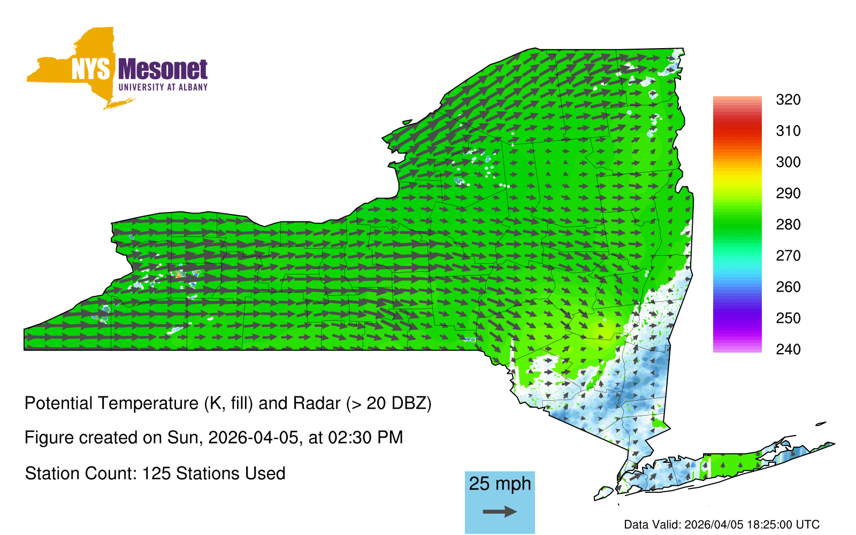The width and height of the screenshot is (856, 535).
Task: Click the 240 label on the color scale
Action: tap(788, 350)
